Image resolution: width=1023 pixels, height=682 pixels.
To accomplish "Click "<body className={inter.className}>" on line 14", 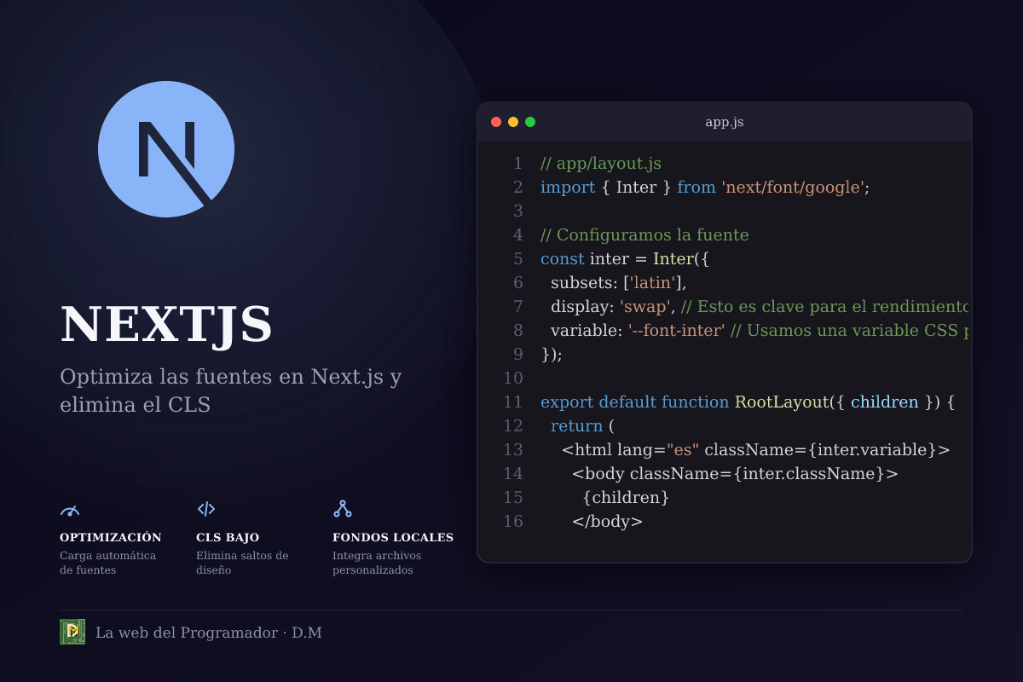I will coord(735,474).
